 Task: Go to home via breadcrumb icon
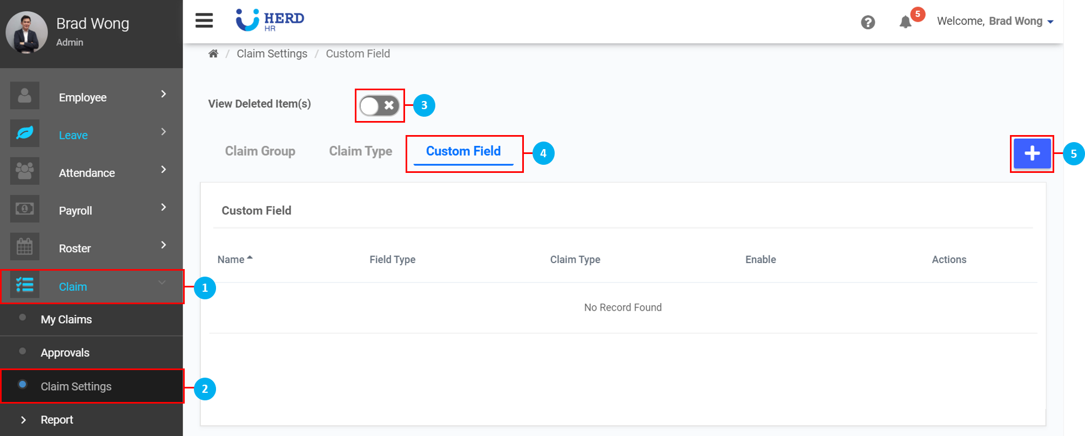(x=213, y=53)
